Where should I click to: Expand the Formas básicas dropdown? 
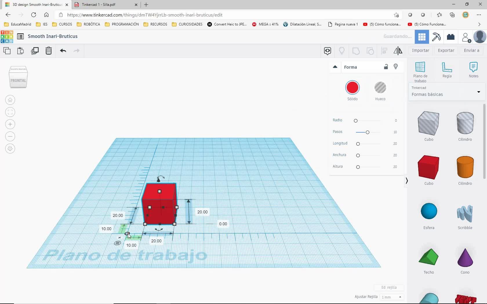(478, 92)
